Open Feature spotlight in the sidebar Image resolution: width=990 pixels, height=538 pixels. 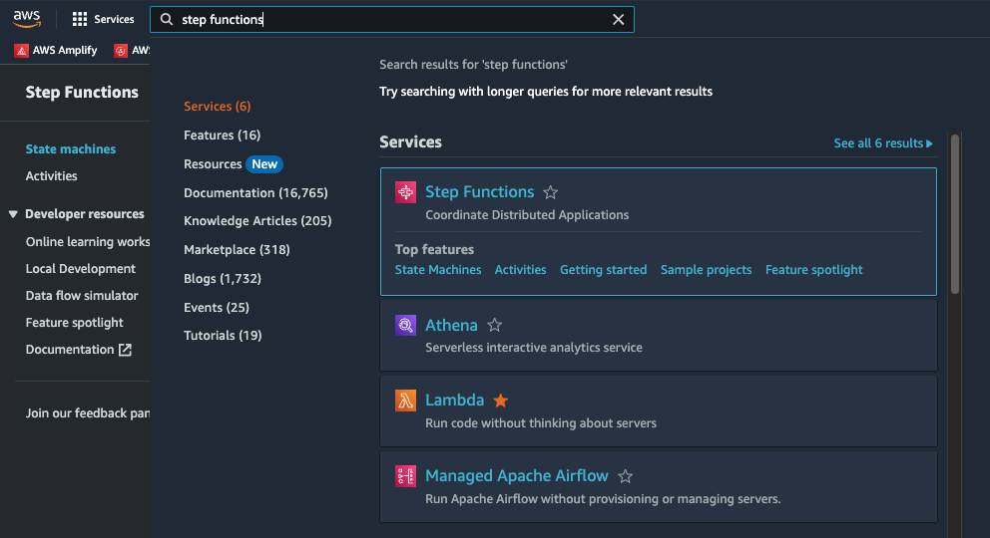[74, 323]
